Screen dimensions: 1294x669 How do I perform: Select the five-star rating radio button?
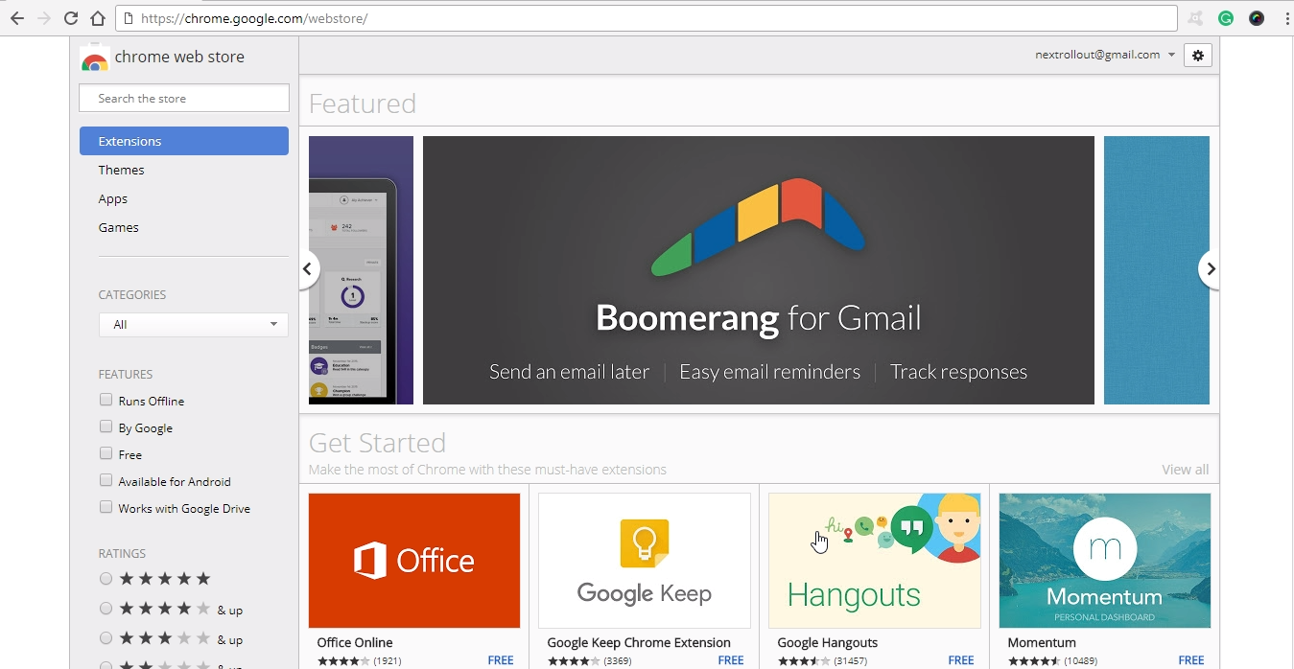pyautogui.click(x=106, y=579)
